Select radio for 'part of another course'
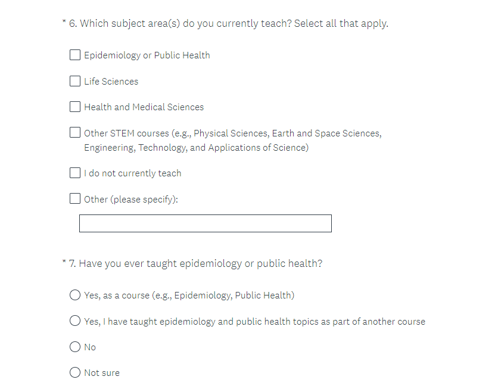498x392 pixels. pos(75,321)
